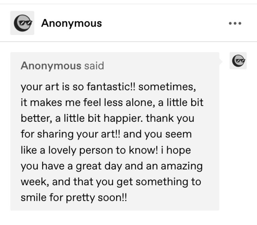Click the final line "smile for pretty soon!!"
The height and width of the screenshot is (225, 257).
[74, 198]
